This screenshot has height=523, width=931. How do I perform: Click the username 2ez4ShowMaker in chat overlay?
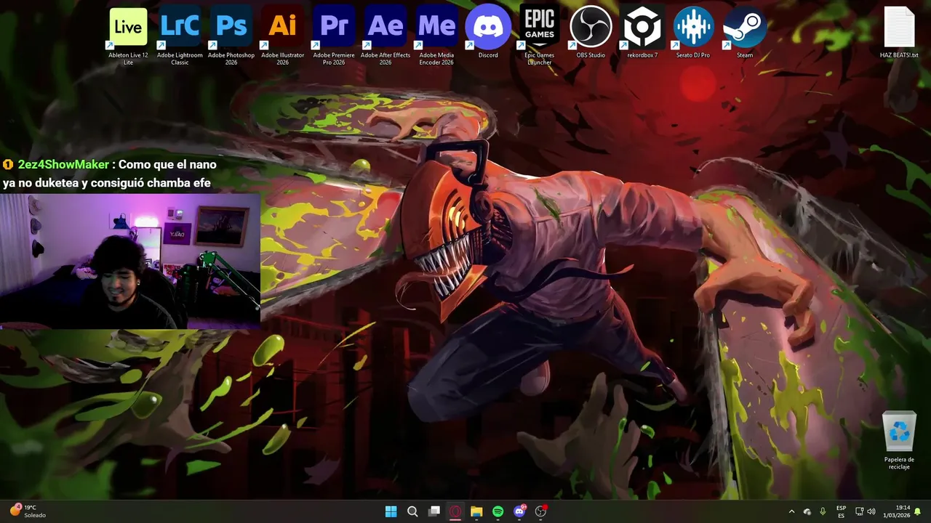tap(63, 165)
